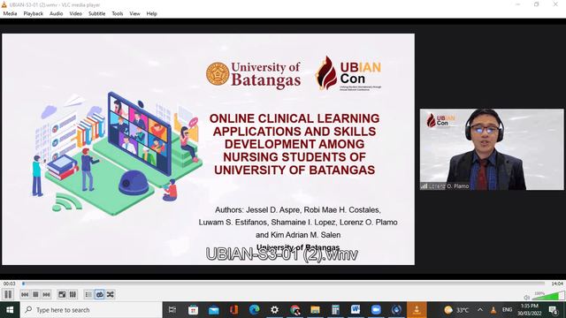Open the notification action center

click(x=554, y=310)
